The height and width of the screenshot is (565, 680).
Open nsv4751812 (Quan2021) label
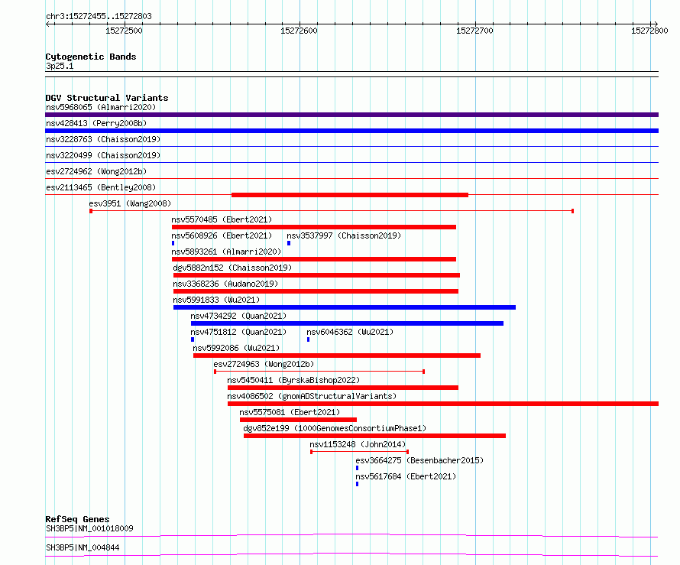point(238,332)
